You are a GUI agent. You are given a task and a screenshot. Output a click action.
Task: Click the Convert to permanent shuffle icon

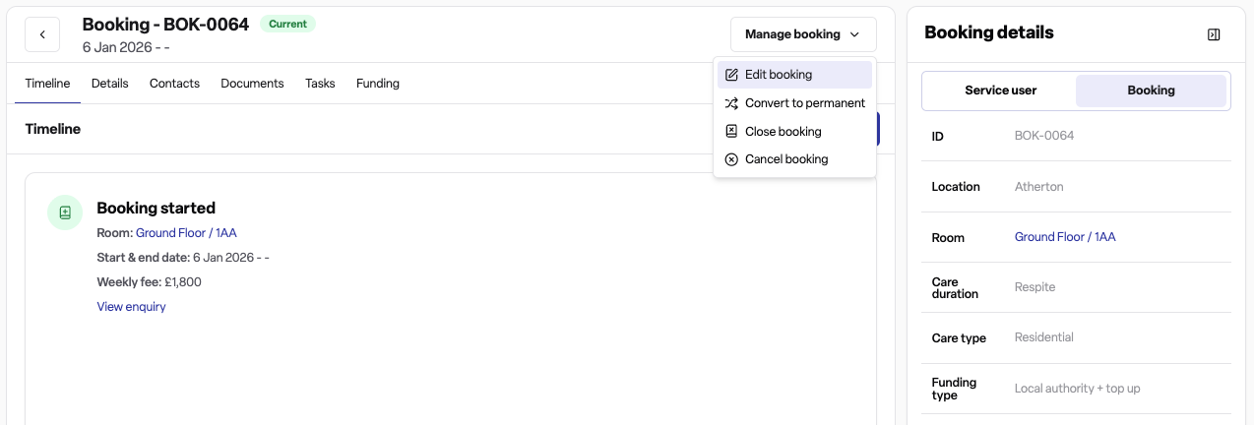click(731, 103)
